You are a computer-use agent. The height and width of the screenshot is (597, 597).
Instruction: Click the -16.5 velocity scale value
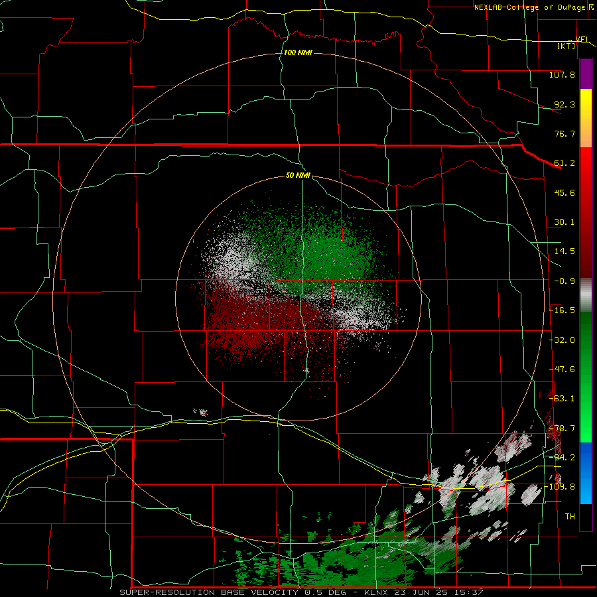click(562, 310)
